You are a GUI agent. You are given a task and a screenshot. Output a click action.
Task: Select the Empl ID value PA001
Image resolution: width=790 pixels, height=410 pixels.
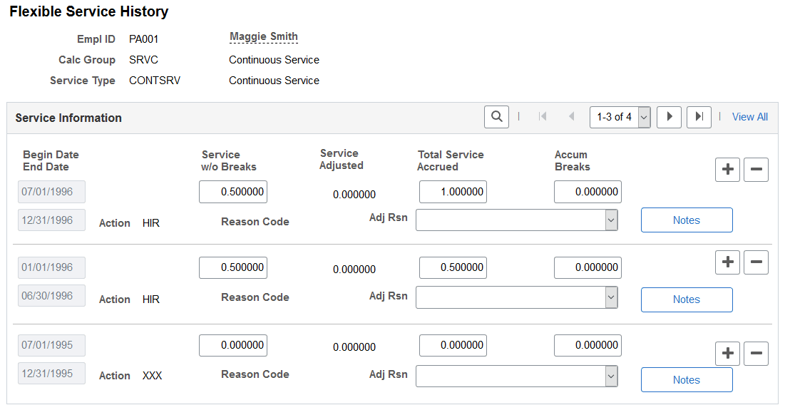(143, 39)
